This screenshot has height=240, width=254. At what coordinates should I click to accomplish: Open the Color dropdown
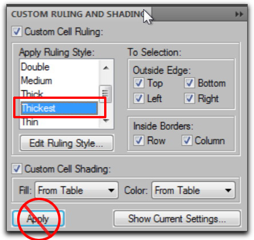pos(193,190)
